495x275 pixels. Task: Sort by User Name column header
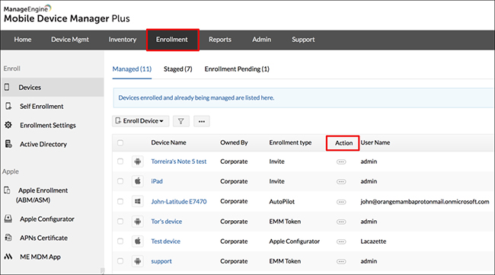(x=375, y=142)
